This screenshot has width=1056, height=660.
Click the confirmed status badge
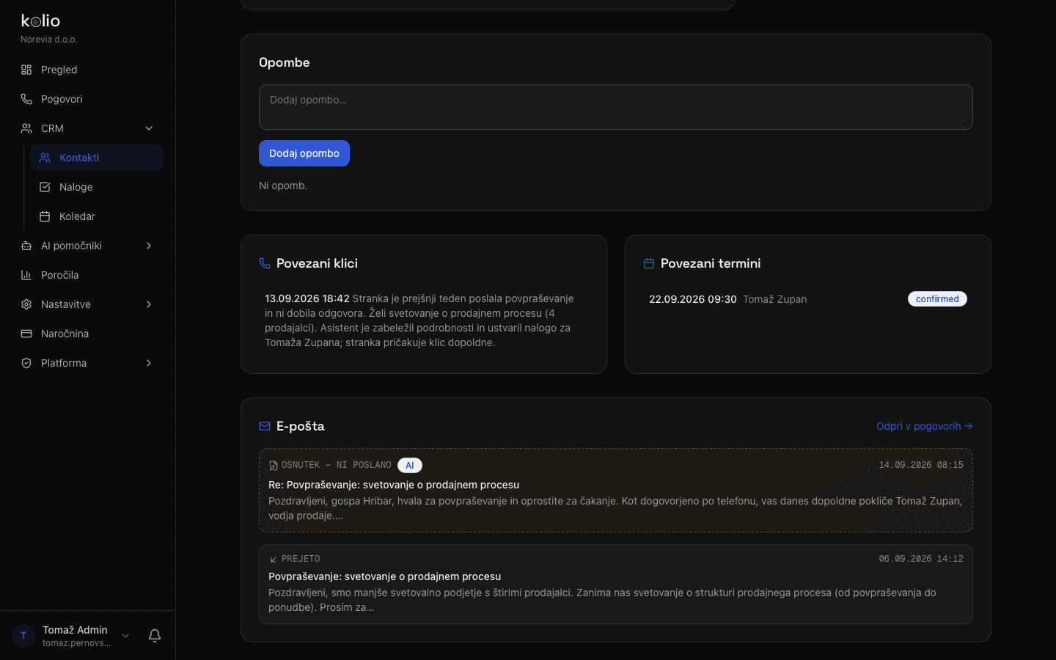[937, 298]
